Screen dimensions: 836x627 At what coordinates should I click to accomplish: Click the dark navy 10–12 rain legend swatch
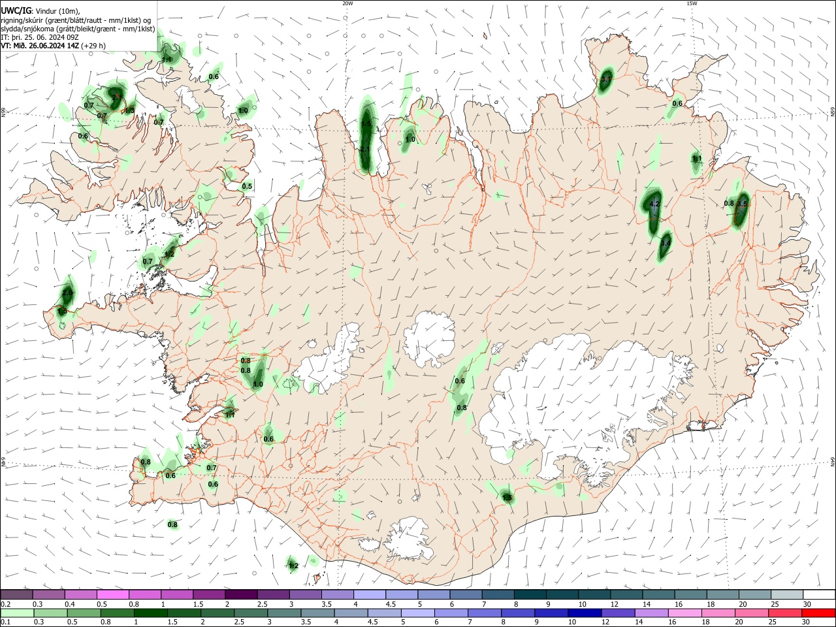click(x=585, y=613)
